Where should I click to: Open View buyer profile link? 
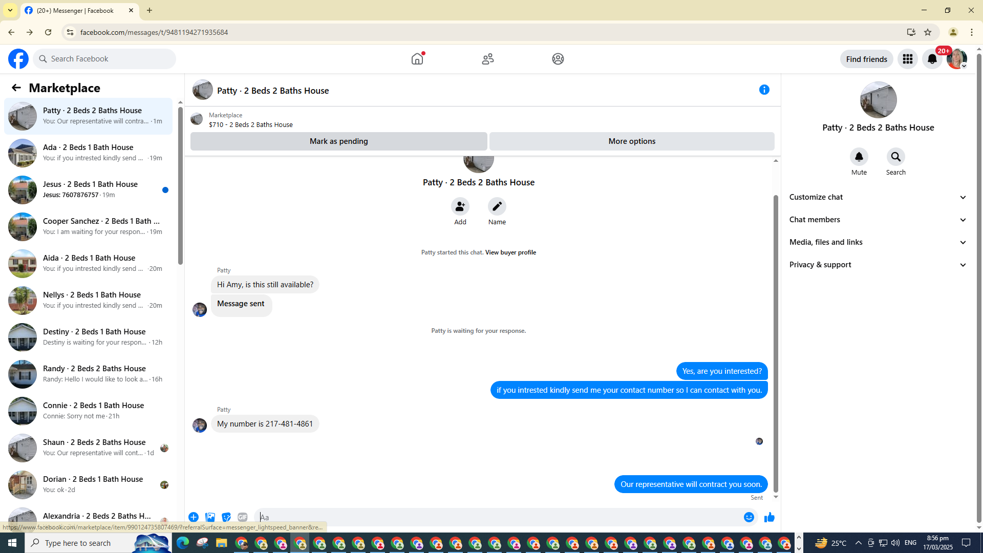510,252
